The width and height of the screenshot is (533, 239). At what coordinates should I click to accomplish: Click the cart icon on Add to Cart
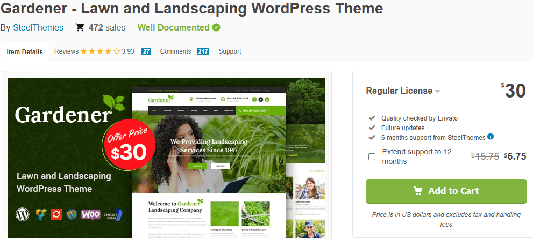click(x=418, y=191)
